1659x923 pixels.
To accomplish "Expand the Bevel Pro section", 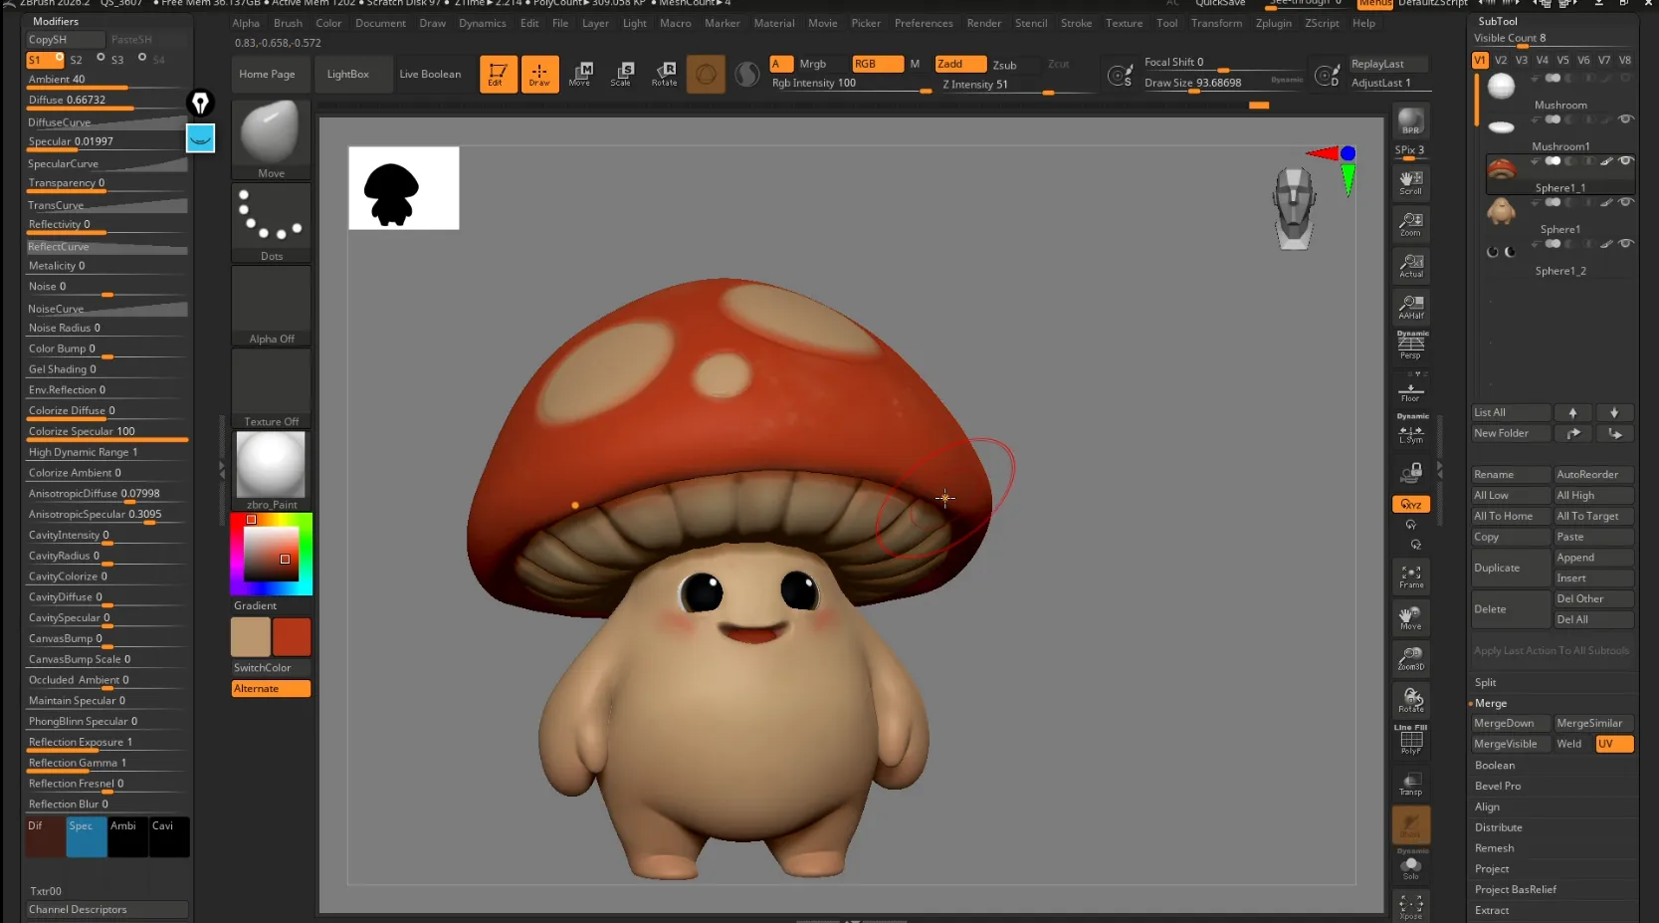I will pos(1498,787).
